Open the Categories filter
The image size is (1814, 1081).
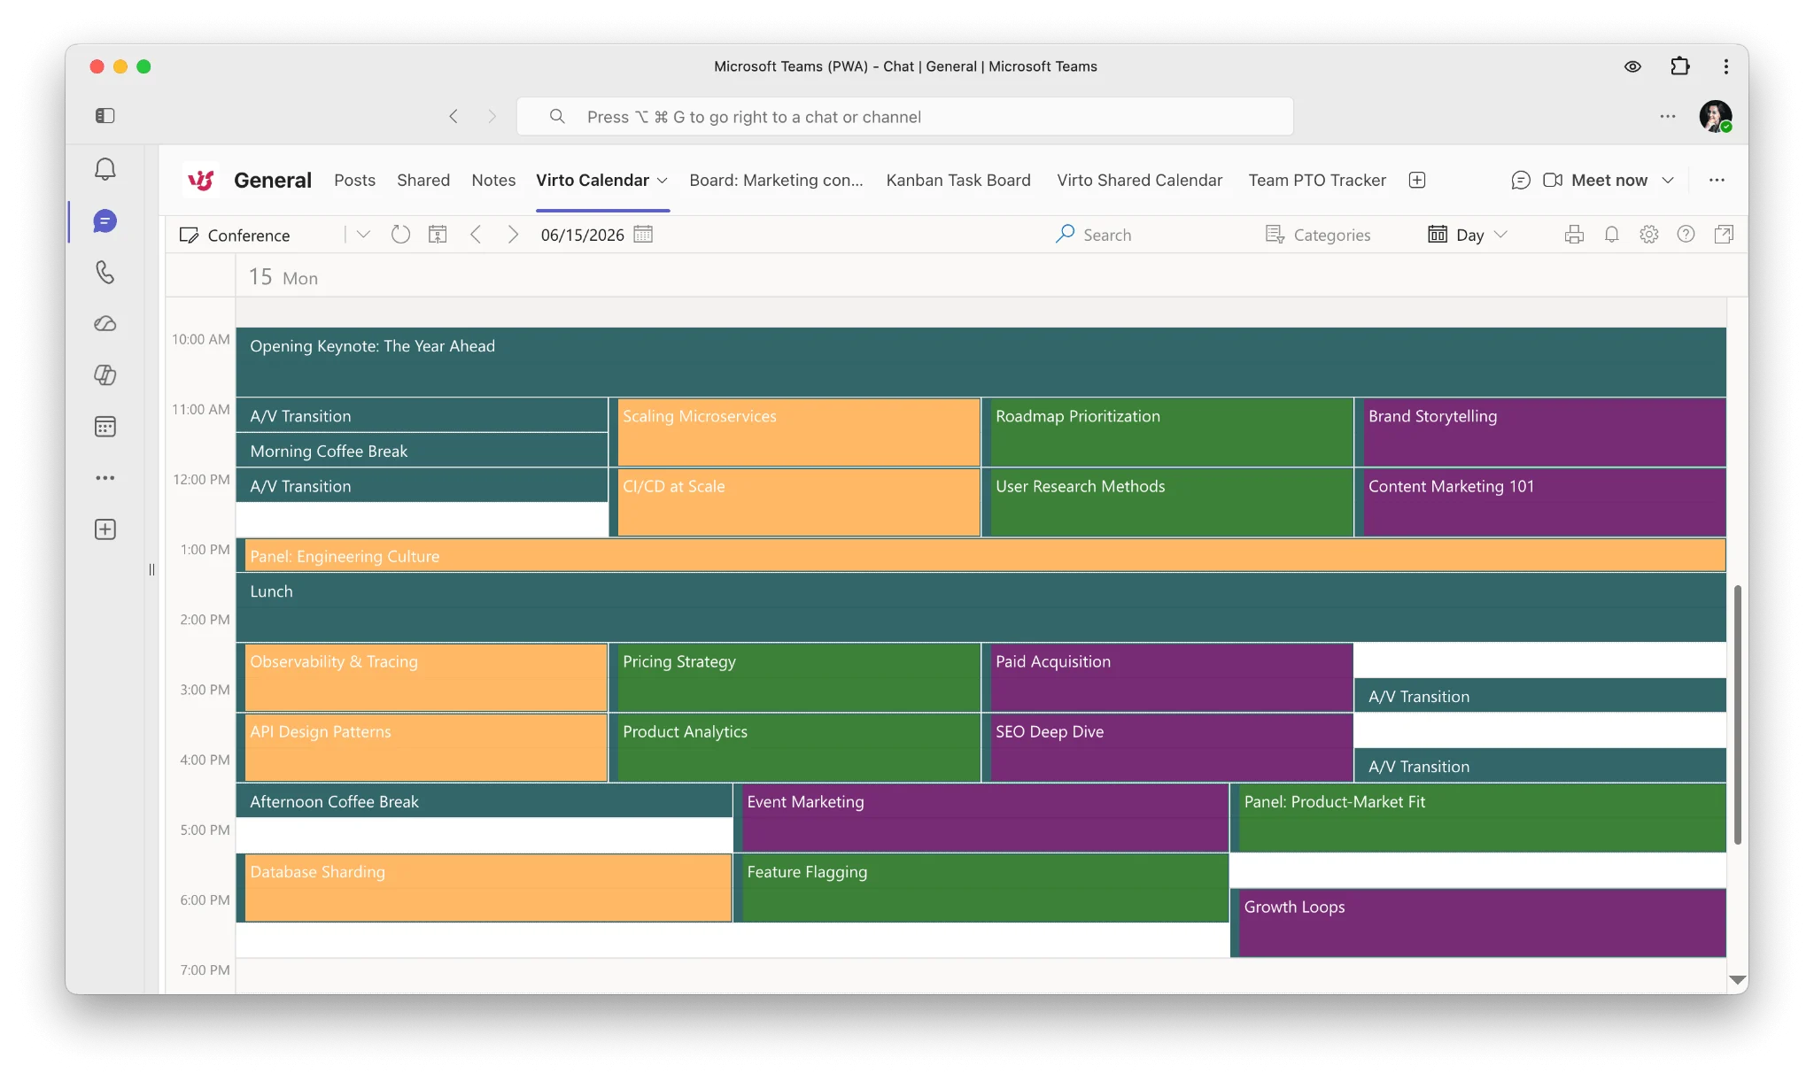(1318, 235)
